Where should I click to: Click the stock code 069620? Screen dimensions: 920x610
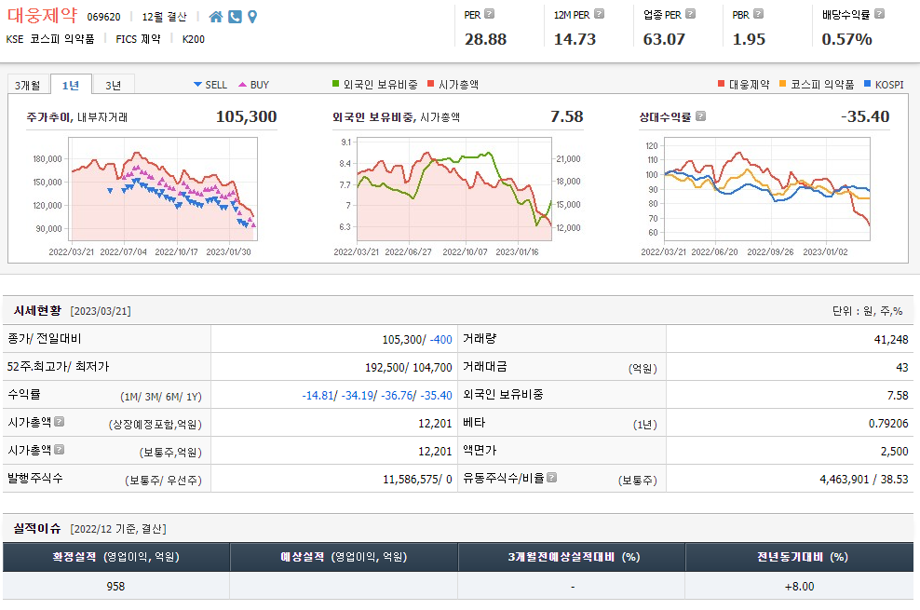pos(104,17)
